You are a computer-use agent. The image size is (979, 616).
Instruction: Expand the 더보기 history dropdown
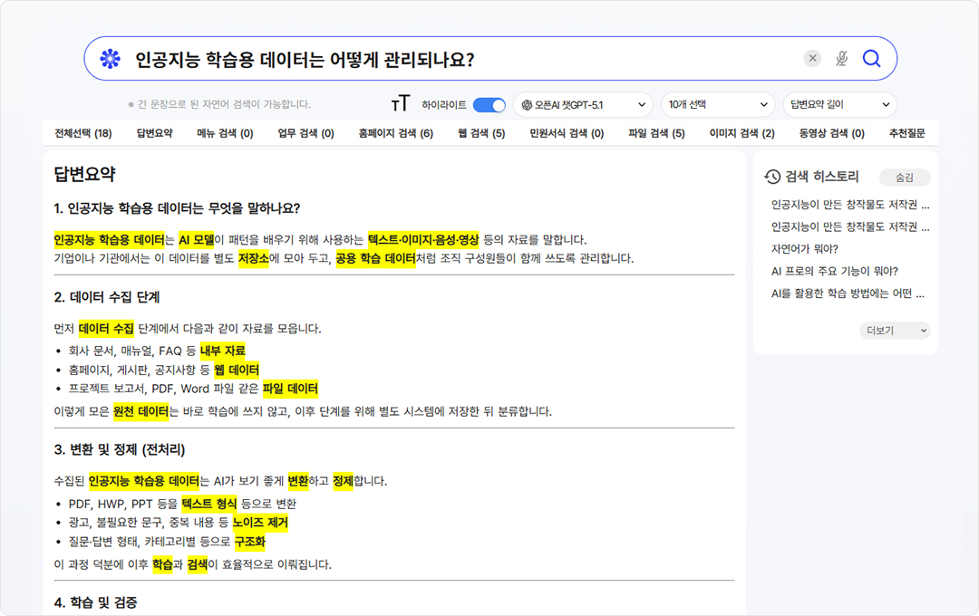(895, 331)
